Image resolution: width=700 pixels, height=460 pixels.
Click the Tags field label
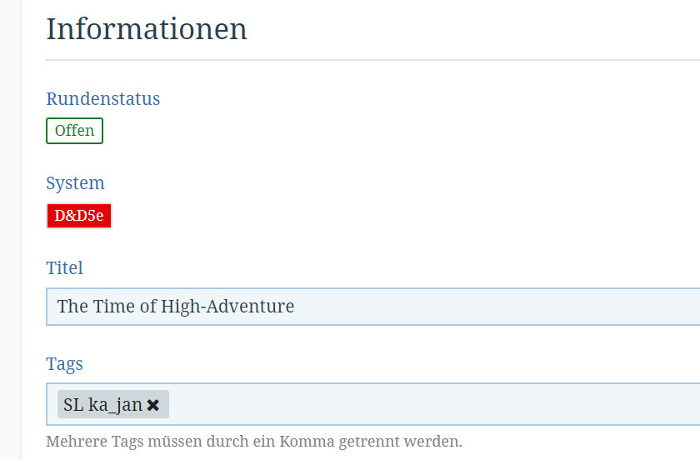pyautogui.click(x=64, y=364)
